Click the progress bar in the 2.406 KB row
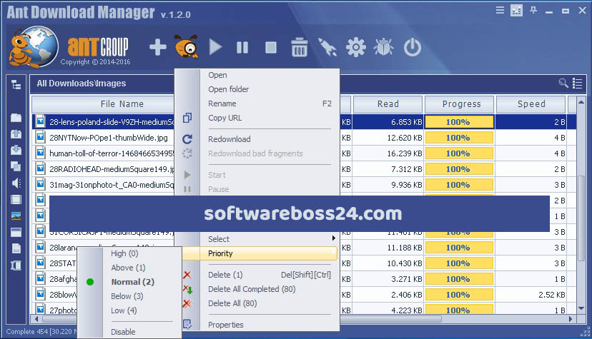This screenshot has width=592, height=339. point(459,295)
